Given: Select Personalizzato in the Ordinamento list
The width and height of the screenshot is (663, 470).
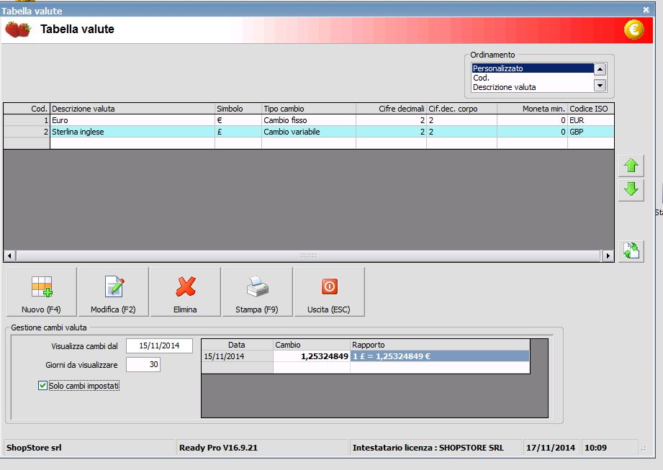Looking at the screenshot, I should [533, 68].
